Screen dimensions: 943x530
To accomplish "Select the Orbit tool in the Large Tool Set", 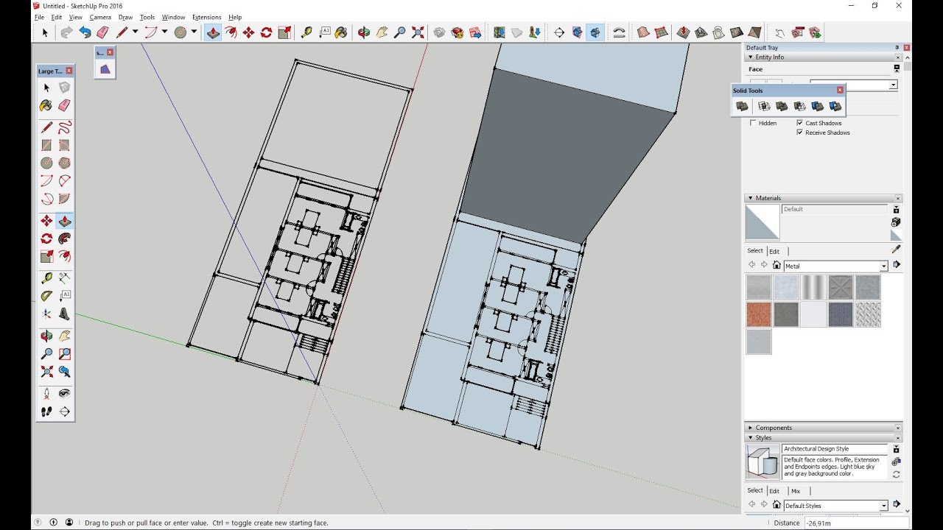I will [46, 336].
